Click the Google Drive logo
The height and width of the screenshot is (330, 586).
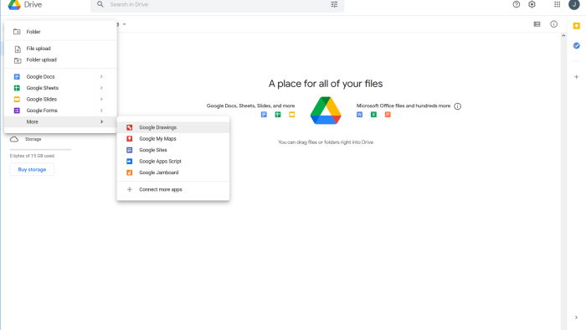click(x=14, y=4)
